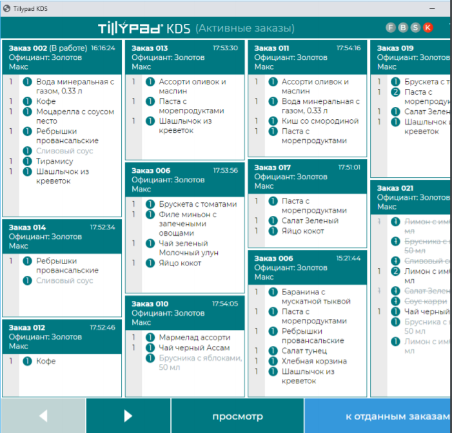
Task: Click the F station filter circle
Action: click(x=391, y=28)
